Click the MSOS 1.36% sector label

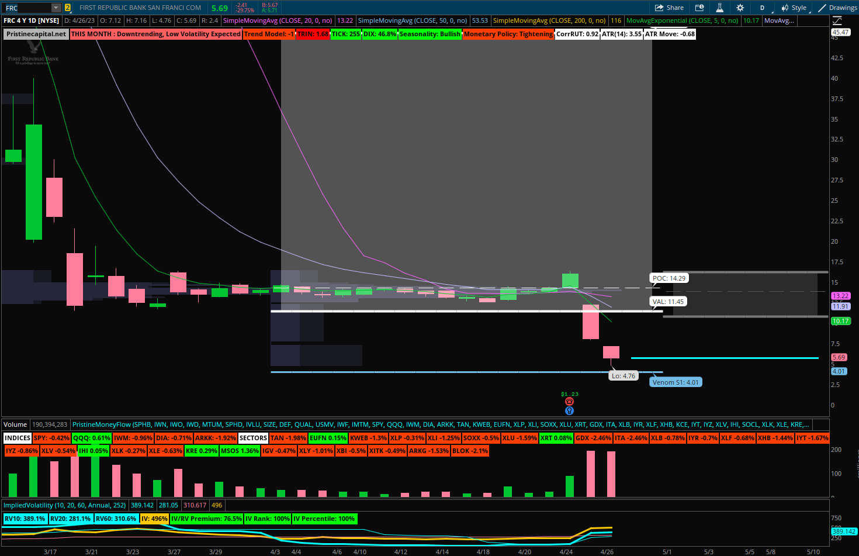(x=240, y=451)
